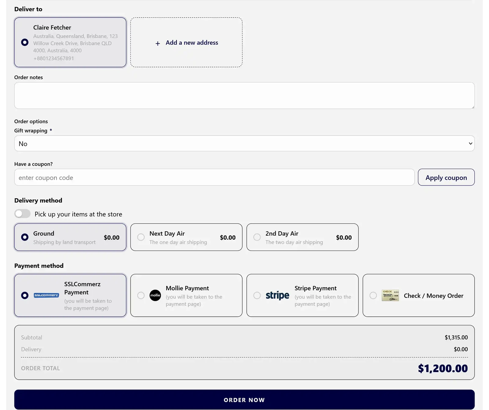
Task: Click the plus icon for new address
Action: pyautogui.click(x=158, y=43)
